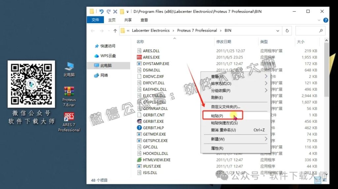Choose 撤消 重命名(U) in context menu
338x189 pixels.
pos(236,130)
